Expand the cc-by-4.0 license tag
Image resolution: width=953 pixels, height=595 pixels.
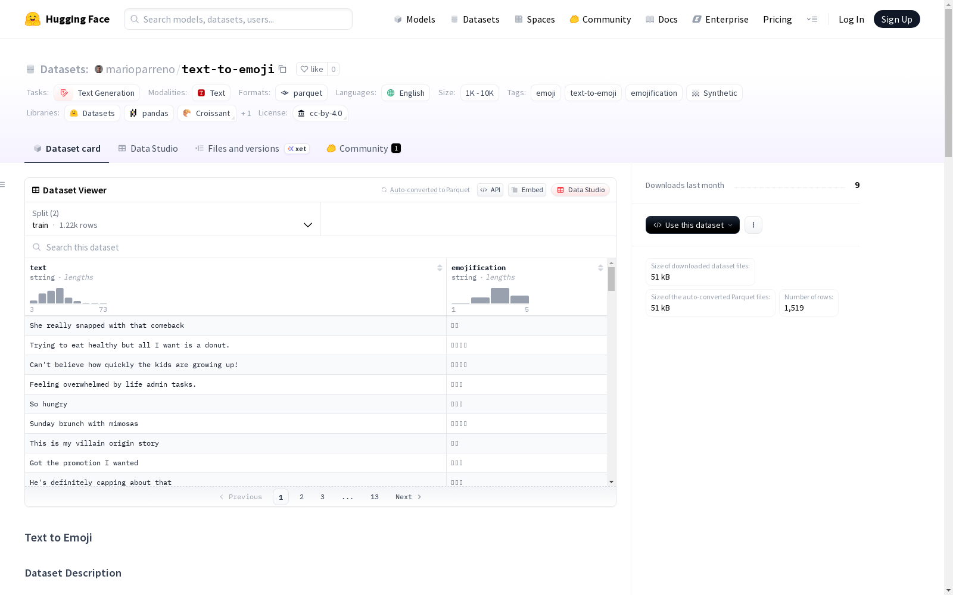point(320,113)
